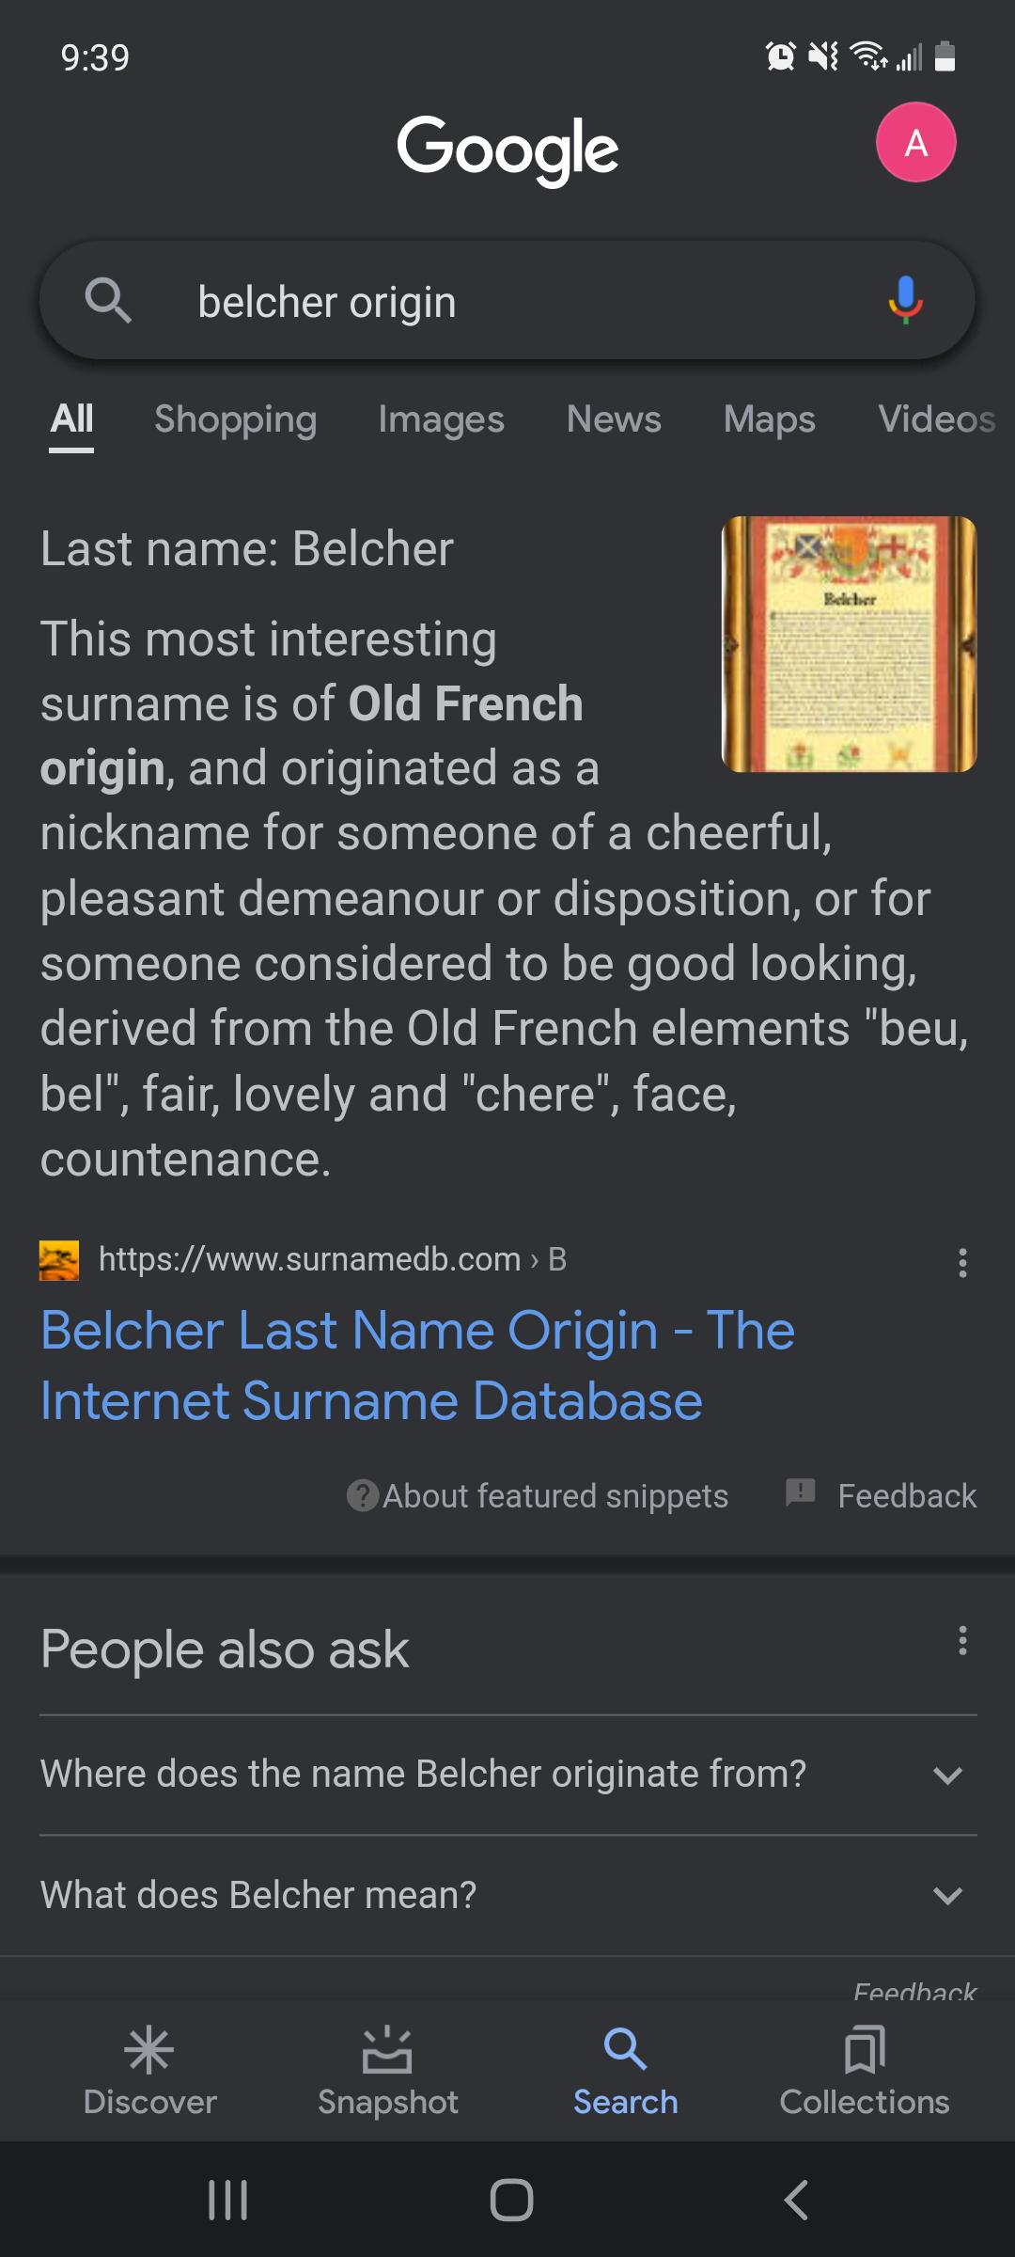
Task: Expand 'What does Belcher mean?'
Action: point(948,1895)
